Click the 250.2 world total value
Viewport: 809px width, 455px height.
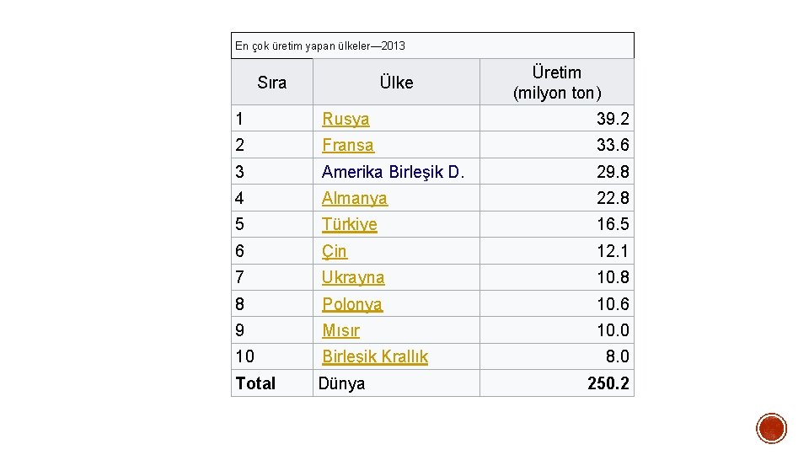coord(608,383)
